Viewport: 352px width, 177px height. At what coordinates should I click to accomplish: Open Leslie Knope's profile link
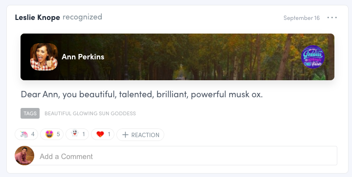point(38,18)
